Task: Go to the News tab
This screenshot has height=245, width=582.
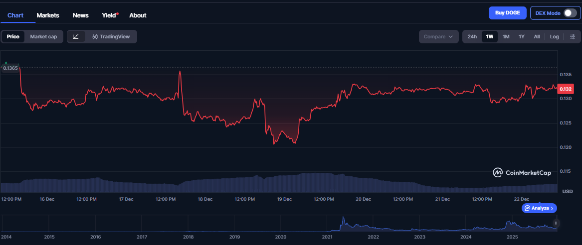Action: (x=80, y=15)
